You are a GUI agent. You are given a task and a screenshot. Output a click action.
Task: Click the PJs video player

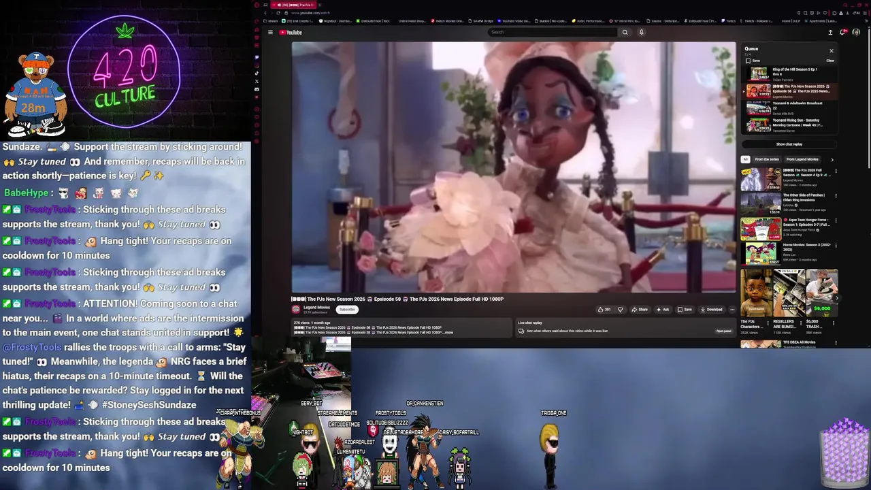tap(514, 167)
